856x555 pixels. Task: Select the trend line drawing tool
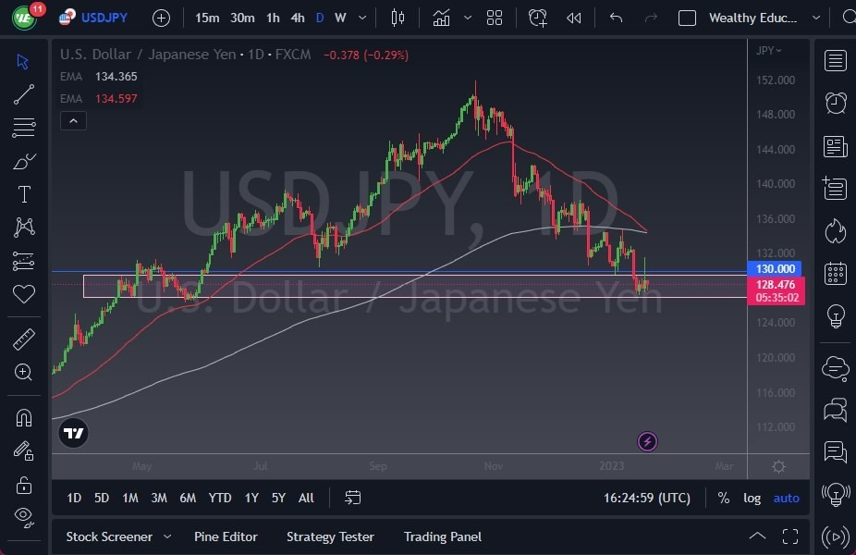click(23, 94)
